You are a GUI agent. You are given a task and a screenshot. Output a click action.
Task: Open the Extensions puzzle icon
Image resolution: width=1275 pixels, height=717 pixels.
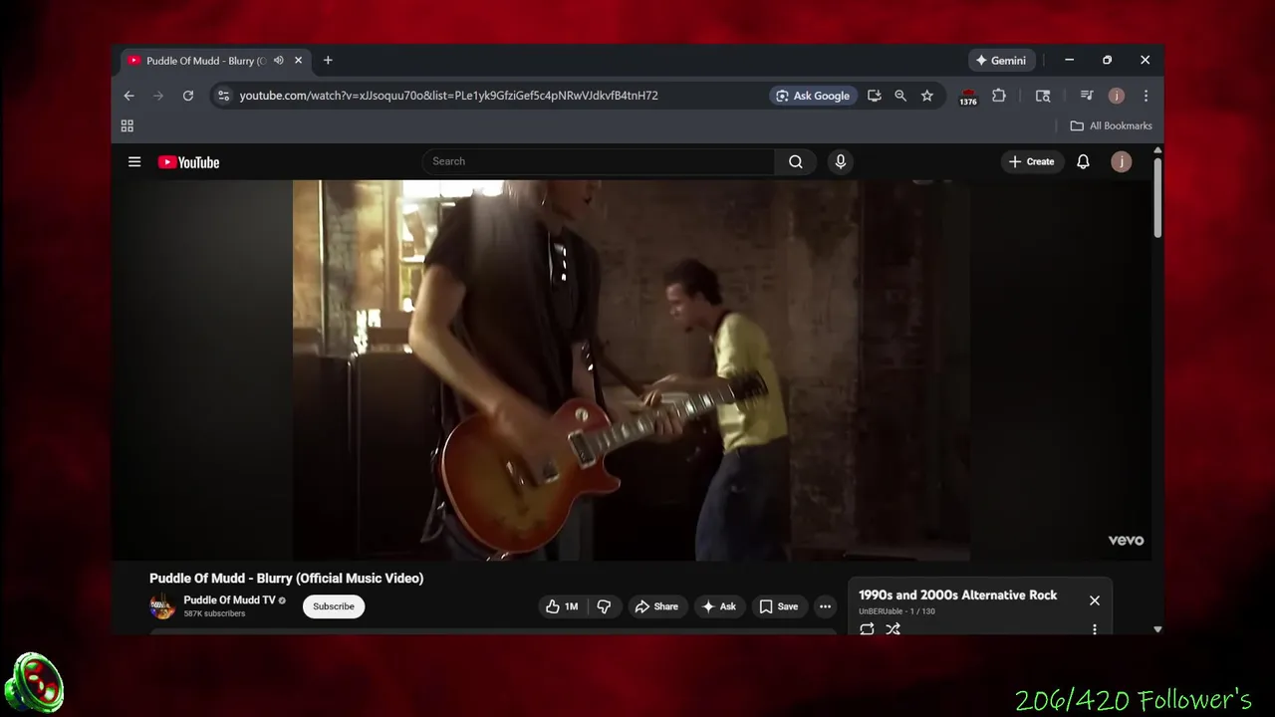click(x=999, y=96)
